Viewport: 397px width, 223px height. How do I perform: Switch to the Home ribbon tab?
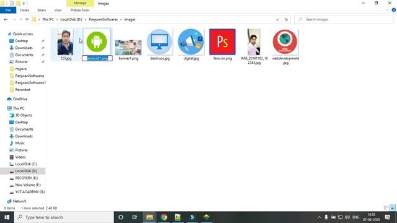click(x=25, y=10)
